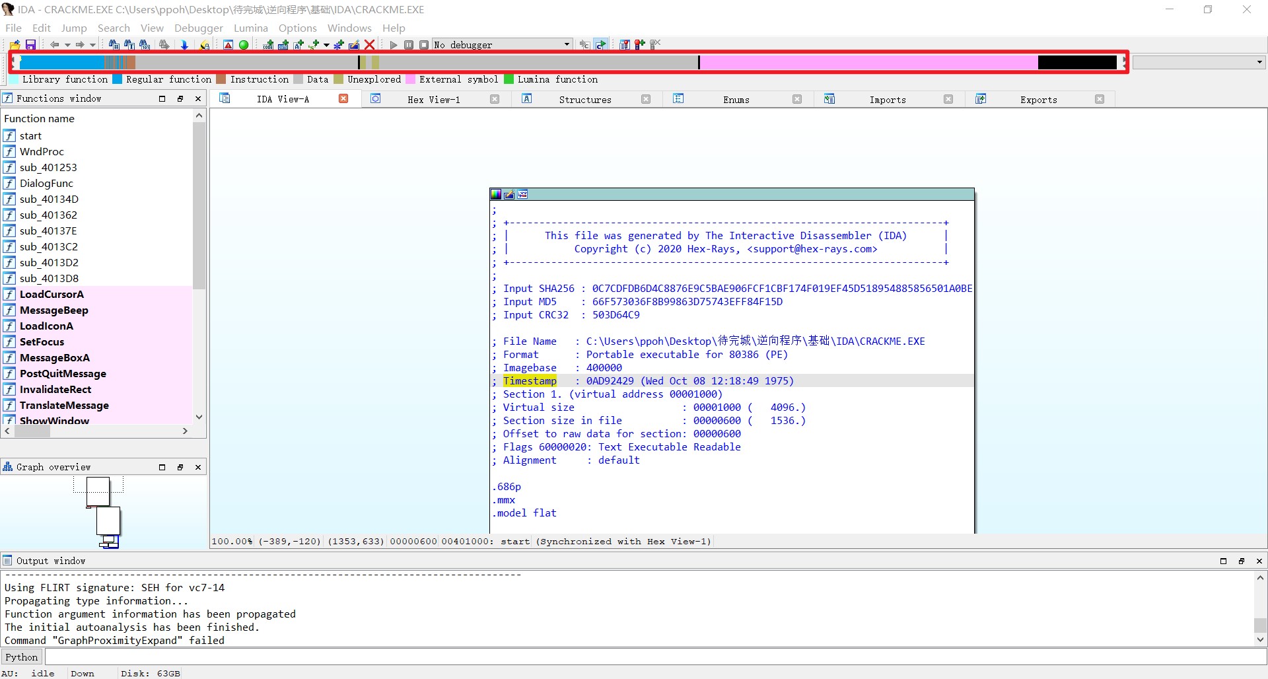Click the red warning triangle toolbar icon
1268x679 pixels.
[x=228, y=45]
